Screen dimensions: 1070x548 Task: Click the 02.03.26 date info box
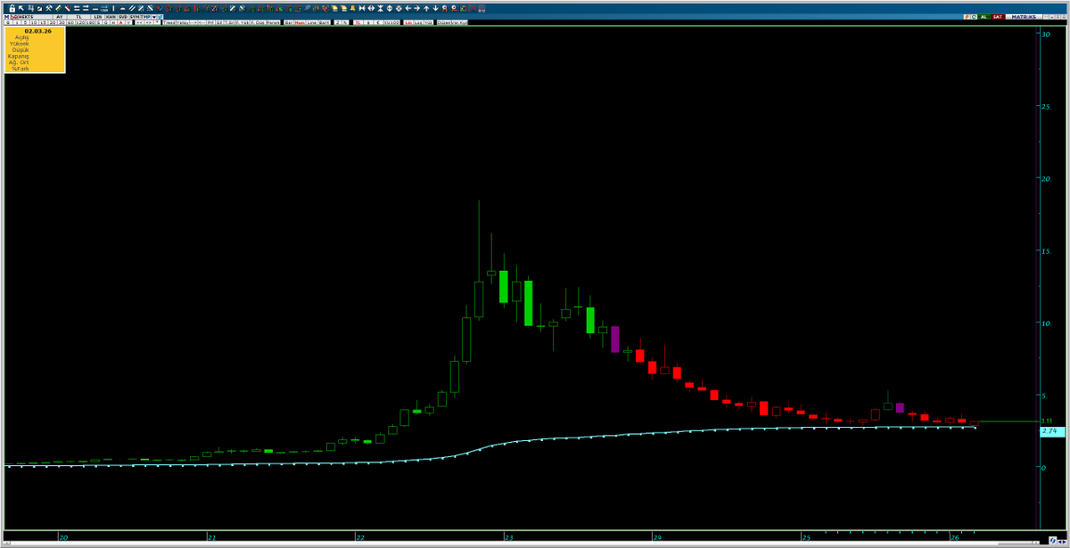(34, 50)
